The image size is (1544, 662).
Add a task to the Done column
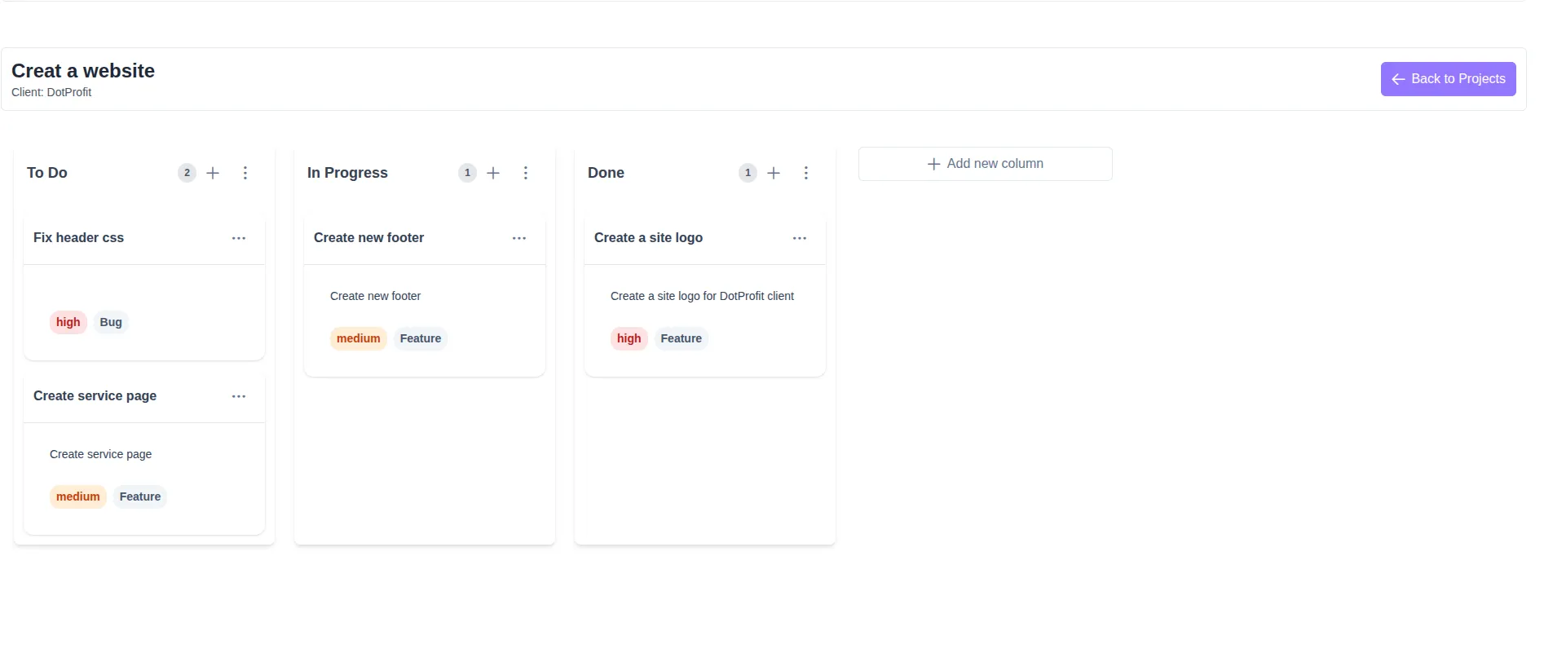pyautogui.click(x=774, y=173)
